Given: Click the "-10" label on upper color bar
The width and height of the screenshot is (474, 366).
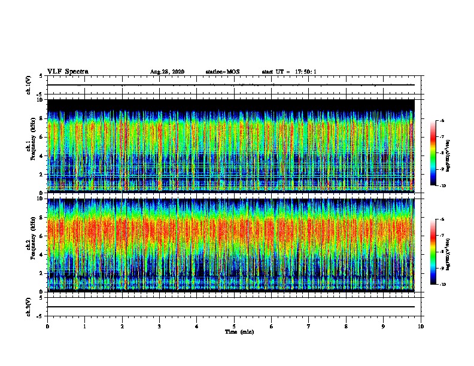Looking at the screenshot, I should [443, 186].
